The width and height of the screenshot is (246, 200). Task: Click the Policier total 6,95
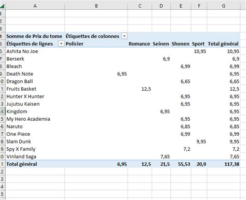tap(122, 164)
